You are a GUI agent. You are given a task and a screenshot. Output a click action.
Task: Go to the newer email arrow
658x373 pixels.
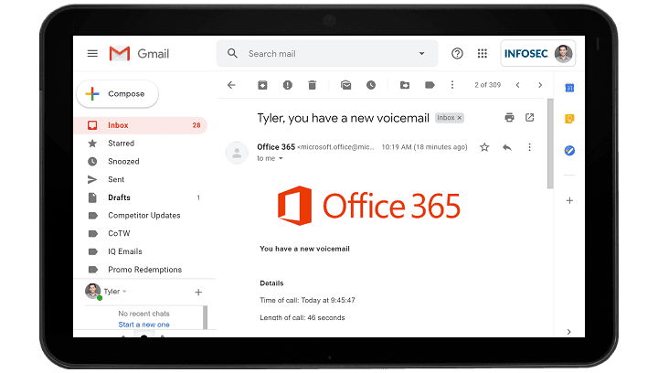tap(518, 85)
